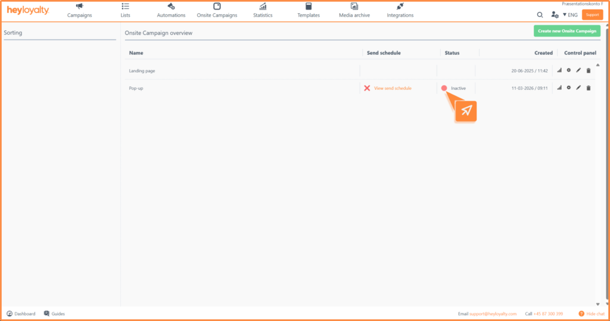Click Hide chat in the footer
Viewport: 610px width, 321px height.
pos(592,313)
